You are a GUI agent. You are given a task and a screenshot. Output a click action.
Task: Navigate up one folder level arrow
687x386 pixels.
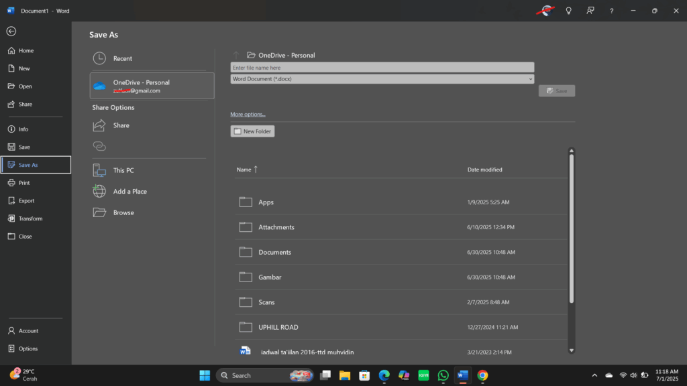[236, 55]
